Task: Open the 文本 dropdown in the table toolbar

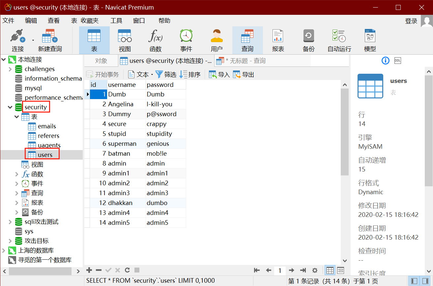Action: [x=140, y=75]
